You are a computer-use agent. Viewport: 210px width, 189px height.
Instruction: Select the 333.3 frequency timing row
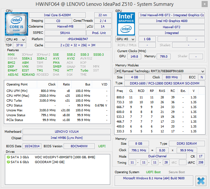click(x=159, y=131)
